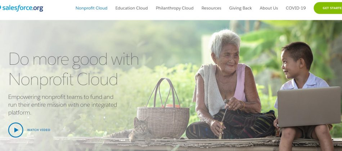Click the "Do more good with" headline line

[x=74, y=59]
